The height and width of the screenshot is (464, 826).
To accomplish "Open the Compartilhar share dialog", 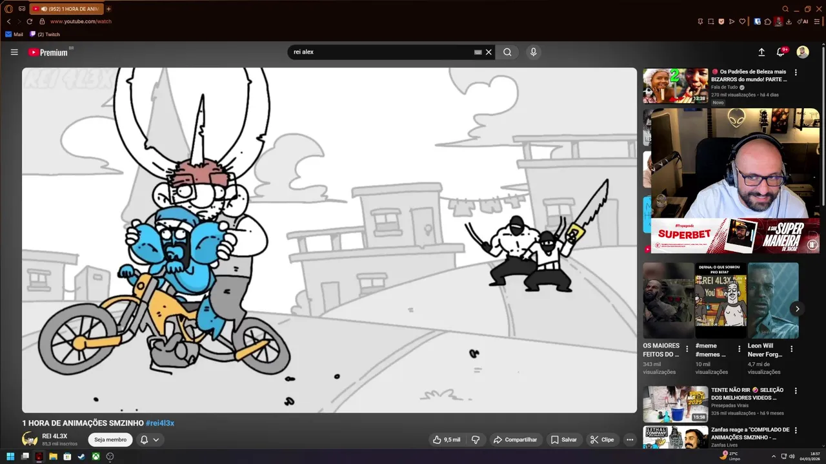I will point(515,440).
